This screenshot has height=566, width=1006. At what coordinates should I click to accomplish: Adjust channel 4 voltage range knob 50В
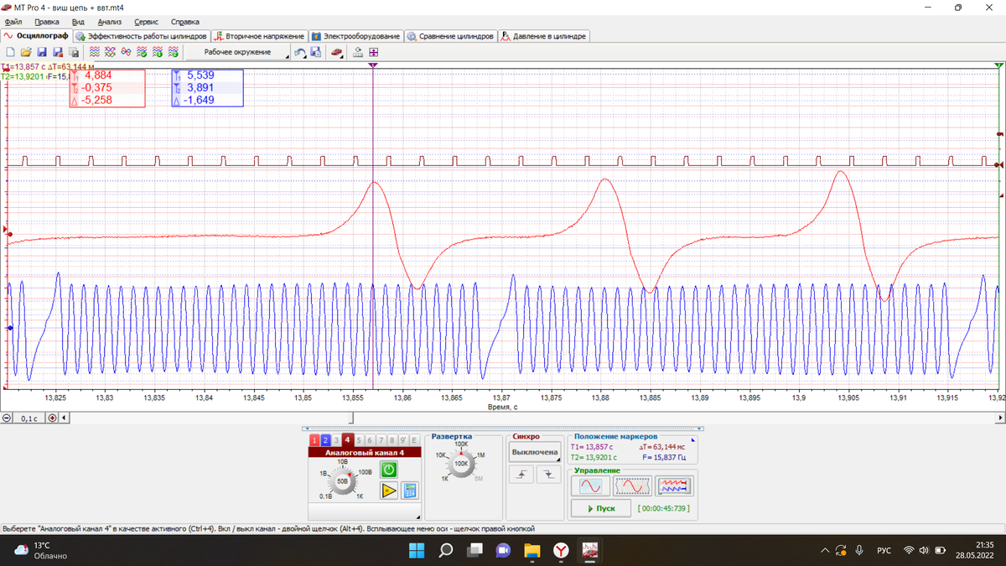point(342,481)
